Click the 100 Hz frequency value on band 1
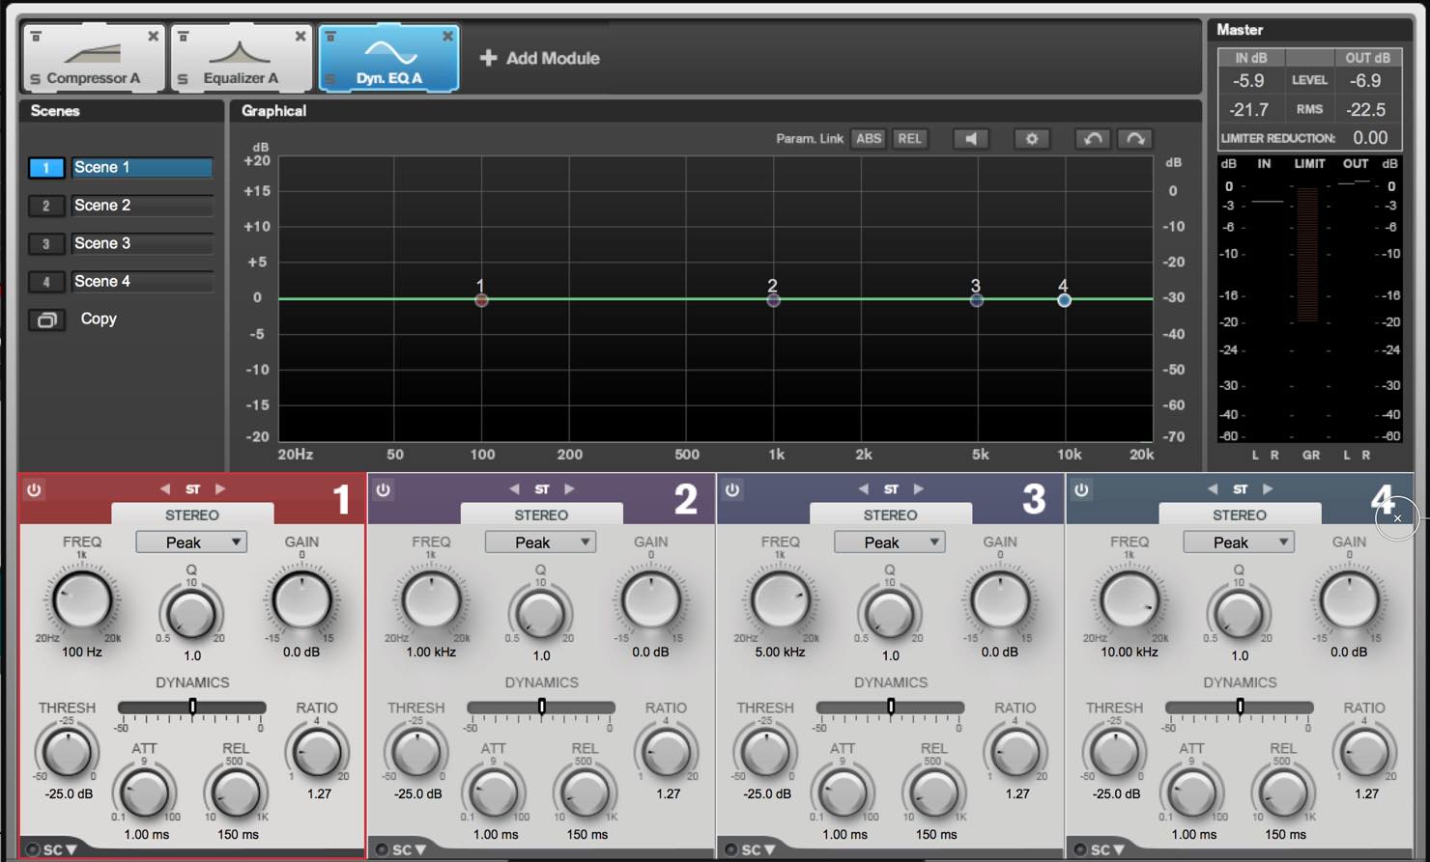 point(82,653)
